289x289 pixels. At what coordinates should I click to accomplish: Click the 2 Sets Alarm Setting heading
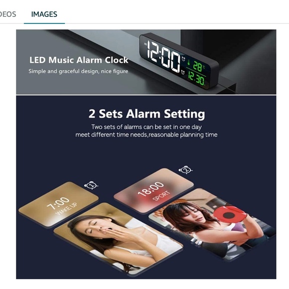[x=146, y=114]
